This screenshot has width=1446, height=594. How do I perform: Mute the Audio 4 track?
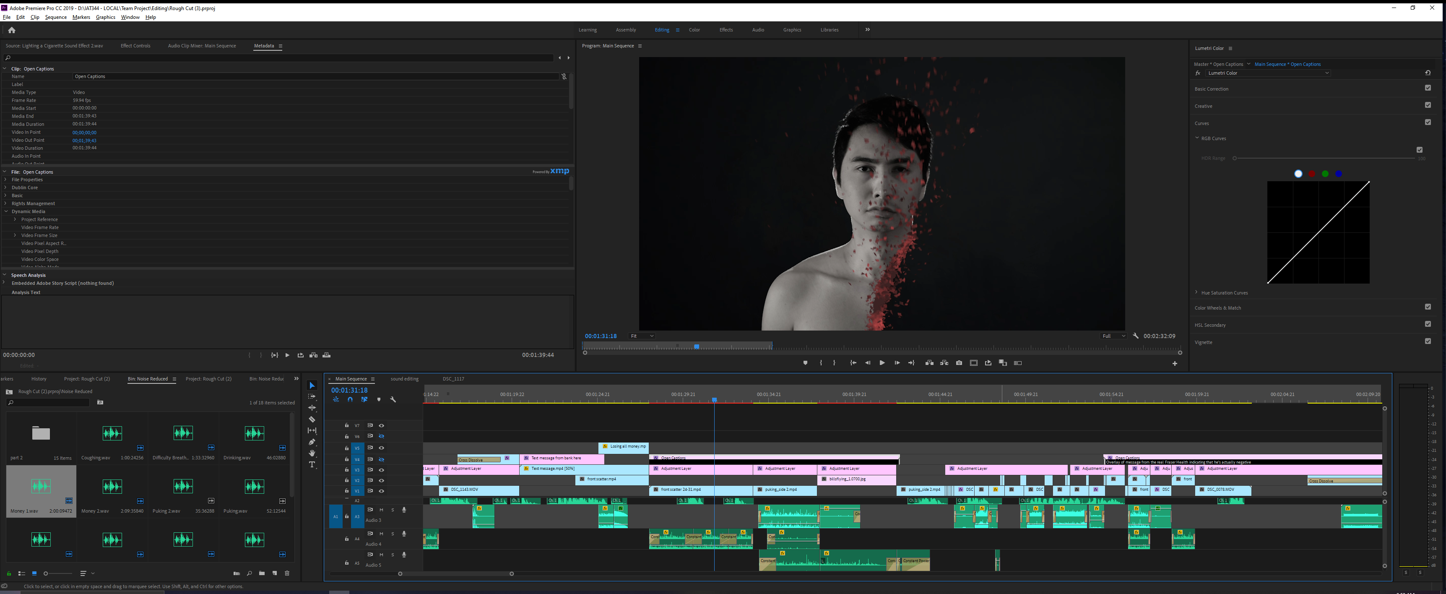[x=381, y=534]
